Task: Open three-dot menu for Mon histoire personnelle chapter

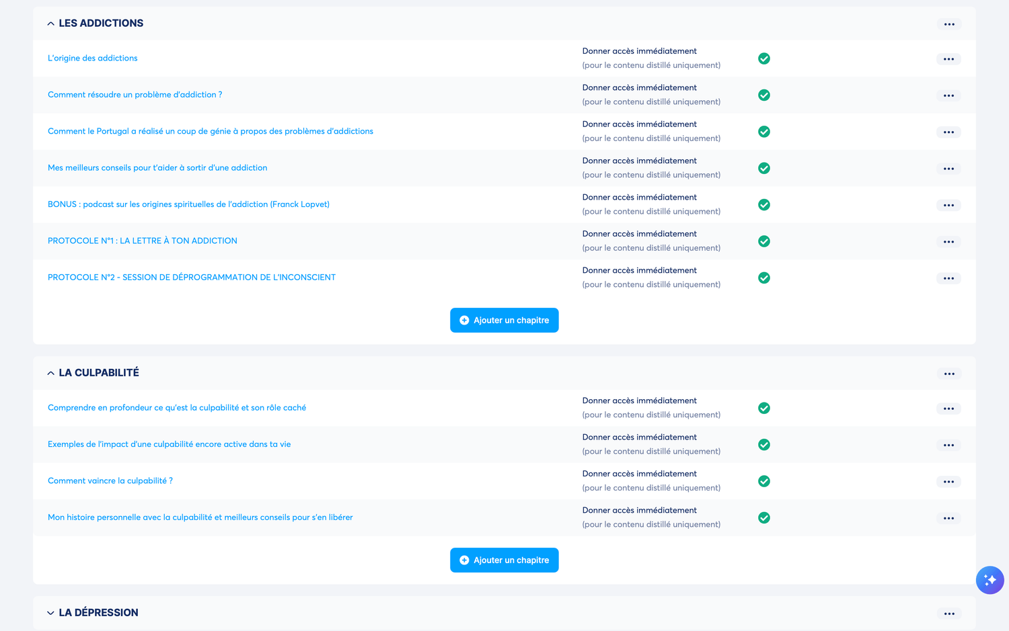Action: pyautogui.click(x=948, y=518)
